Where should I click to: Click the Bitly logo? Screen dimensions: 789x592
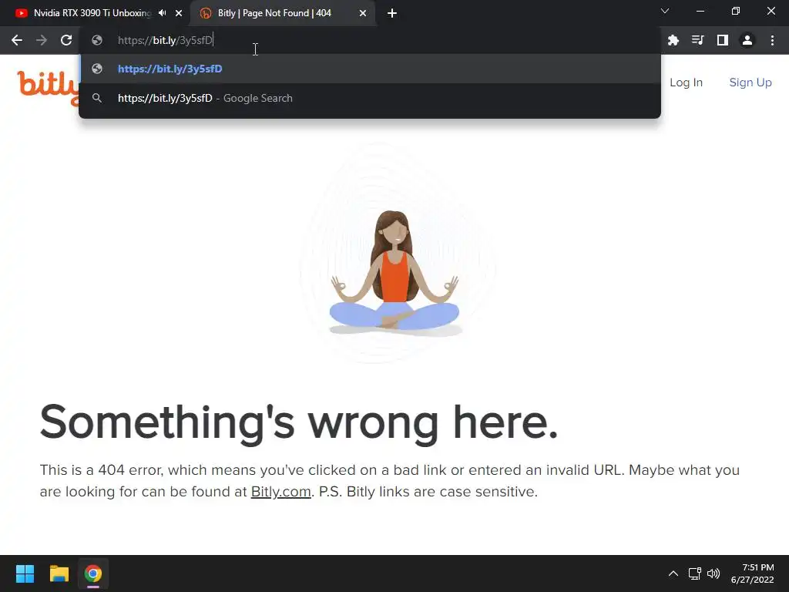pos(48,86)
